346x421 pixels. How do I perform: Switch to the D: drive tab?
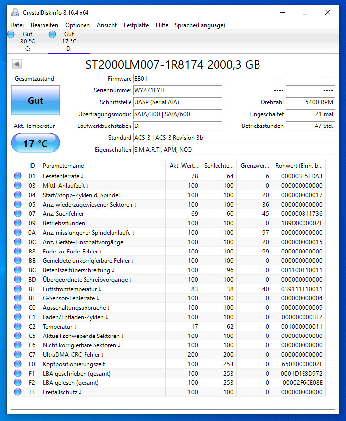(x=69, y=42)
